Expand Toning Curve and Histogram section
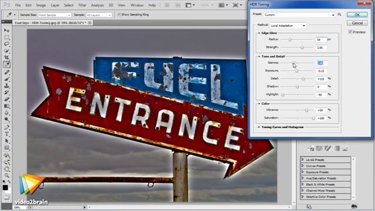 tap(259, 127)
